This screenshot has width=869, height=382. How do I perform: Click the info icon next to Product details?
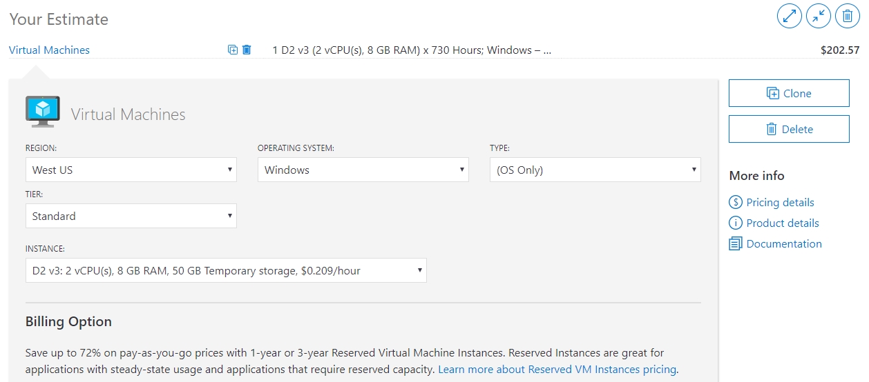[x=736, y=223]
